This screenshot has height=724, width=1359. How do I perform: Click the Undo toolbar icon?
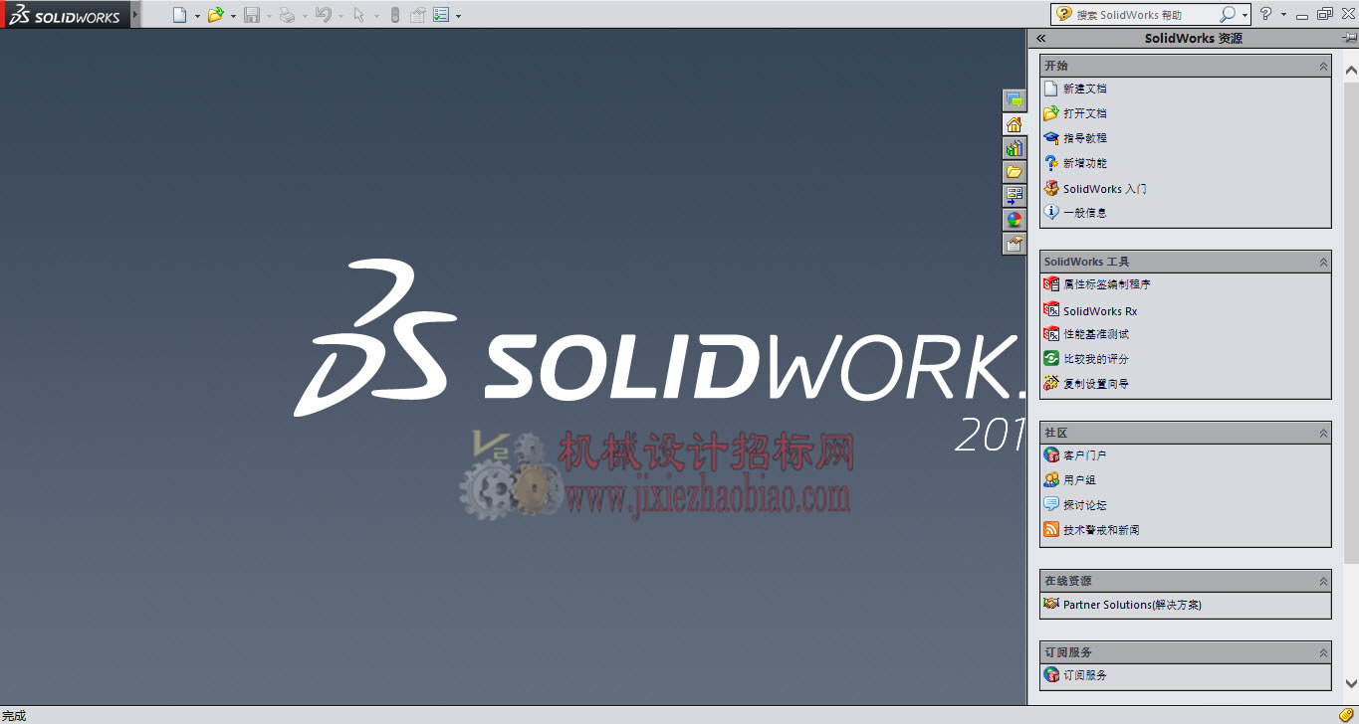(323, 15)
